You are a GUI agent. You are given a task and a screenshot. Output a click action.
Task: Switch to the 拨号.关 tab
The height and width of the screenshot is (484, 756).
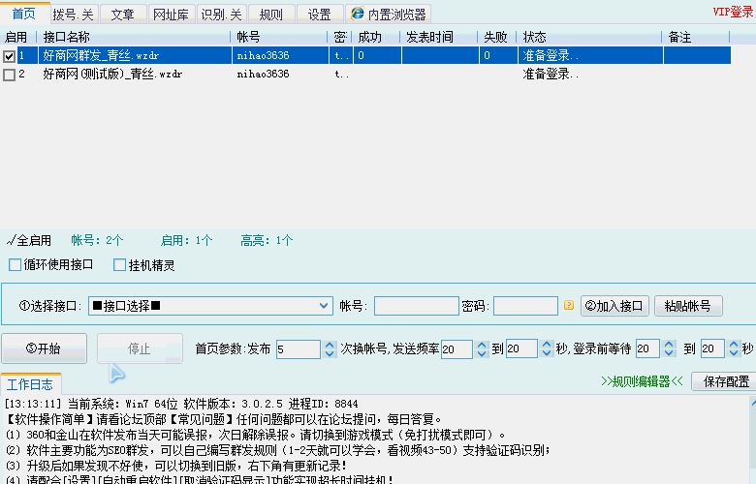tap(74, 15)
